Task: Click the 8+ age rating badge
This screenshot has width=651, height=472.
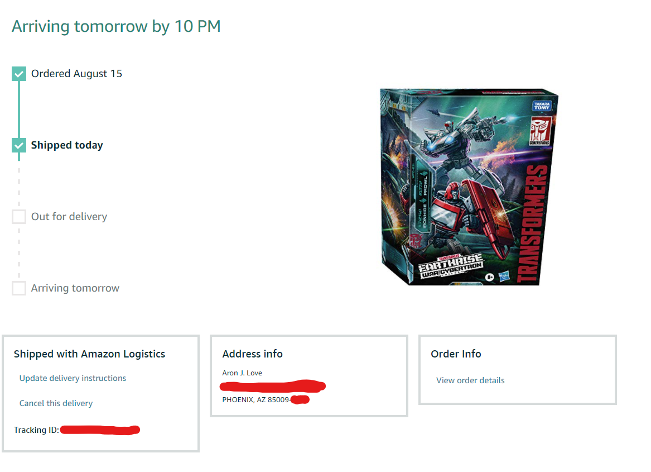Action: click(490, 277)
